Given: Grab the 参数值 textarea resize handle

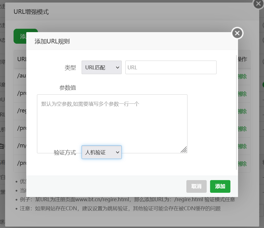Looking at the screenshot, I should coord(184,150).
